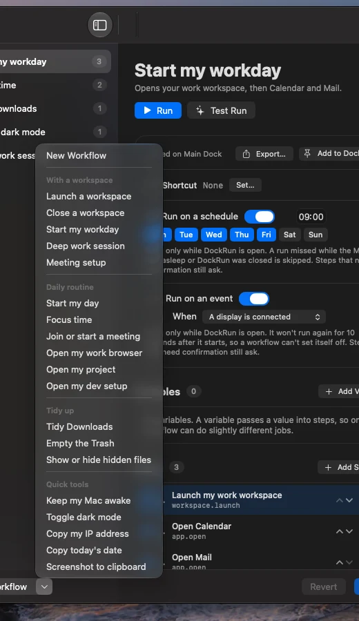The image size is (359, 621).
Task: Click the Export button
Action: (x=264, y=154)
